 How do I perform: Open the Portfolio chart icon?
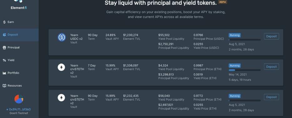(x=4, y=73)
